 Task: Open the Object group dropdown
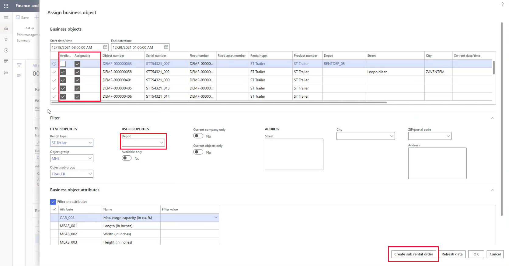click(90, 158)
